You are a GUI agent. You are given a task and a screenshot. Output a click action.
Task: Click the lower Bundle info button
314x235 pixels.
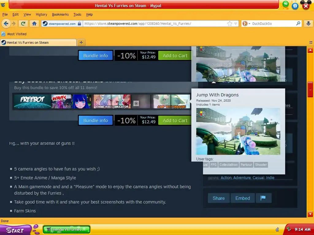[x=96, y=121]
